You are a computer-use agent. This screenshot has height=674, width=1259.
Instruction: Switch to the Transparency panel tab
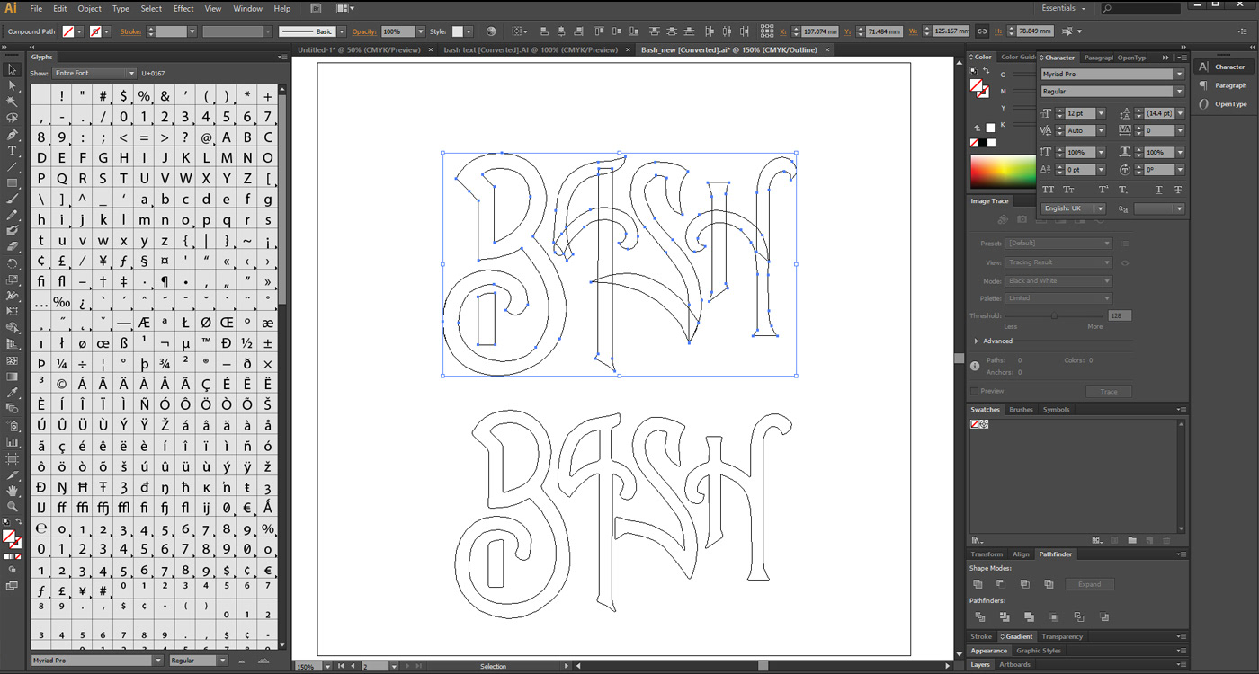(x=1062, y=636)
